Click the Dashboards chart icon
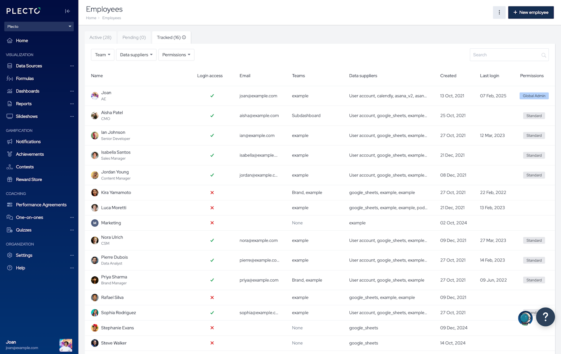561x354 pixels. point(10,91)
